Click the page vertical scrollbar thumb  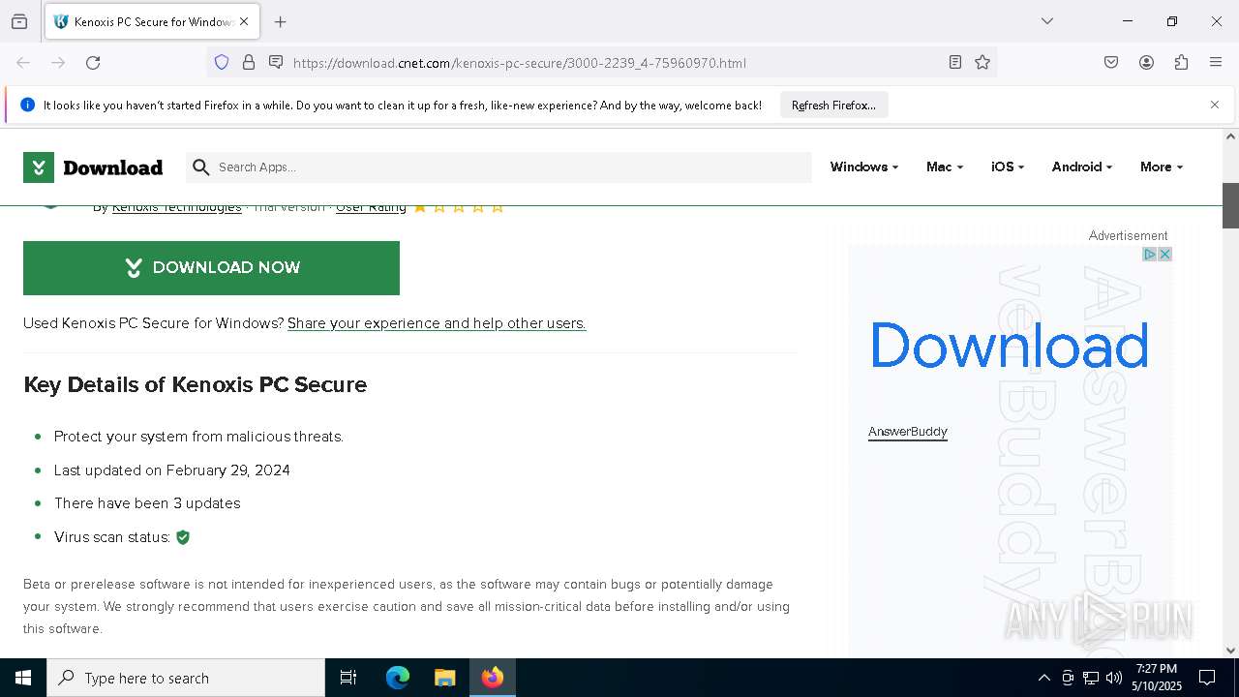coord(1230,205)
